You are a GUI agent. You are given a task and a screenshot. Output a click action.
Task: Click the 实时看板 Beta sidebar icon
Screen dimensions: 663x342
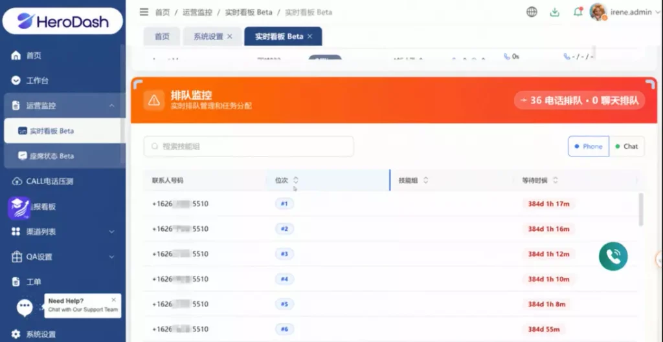pos(23,131)
